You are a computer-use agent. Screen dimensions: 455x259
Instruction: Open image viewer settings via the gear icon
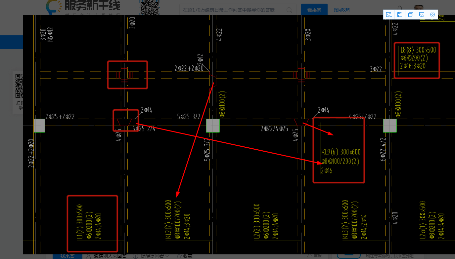(x=432, y=15)
